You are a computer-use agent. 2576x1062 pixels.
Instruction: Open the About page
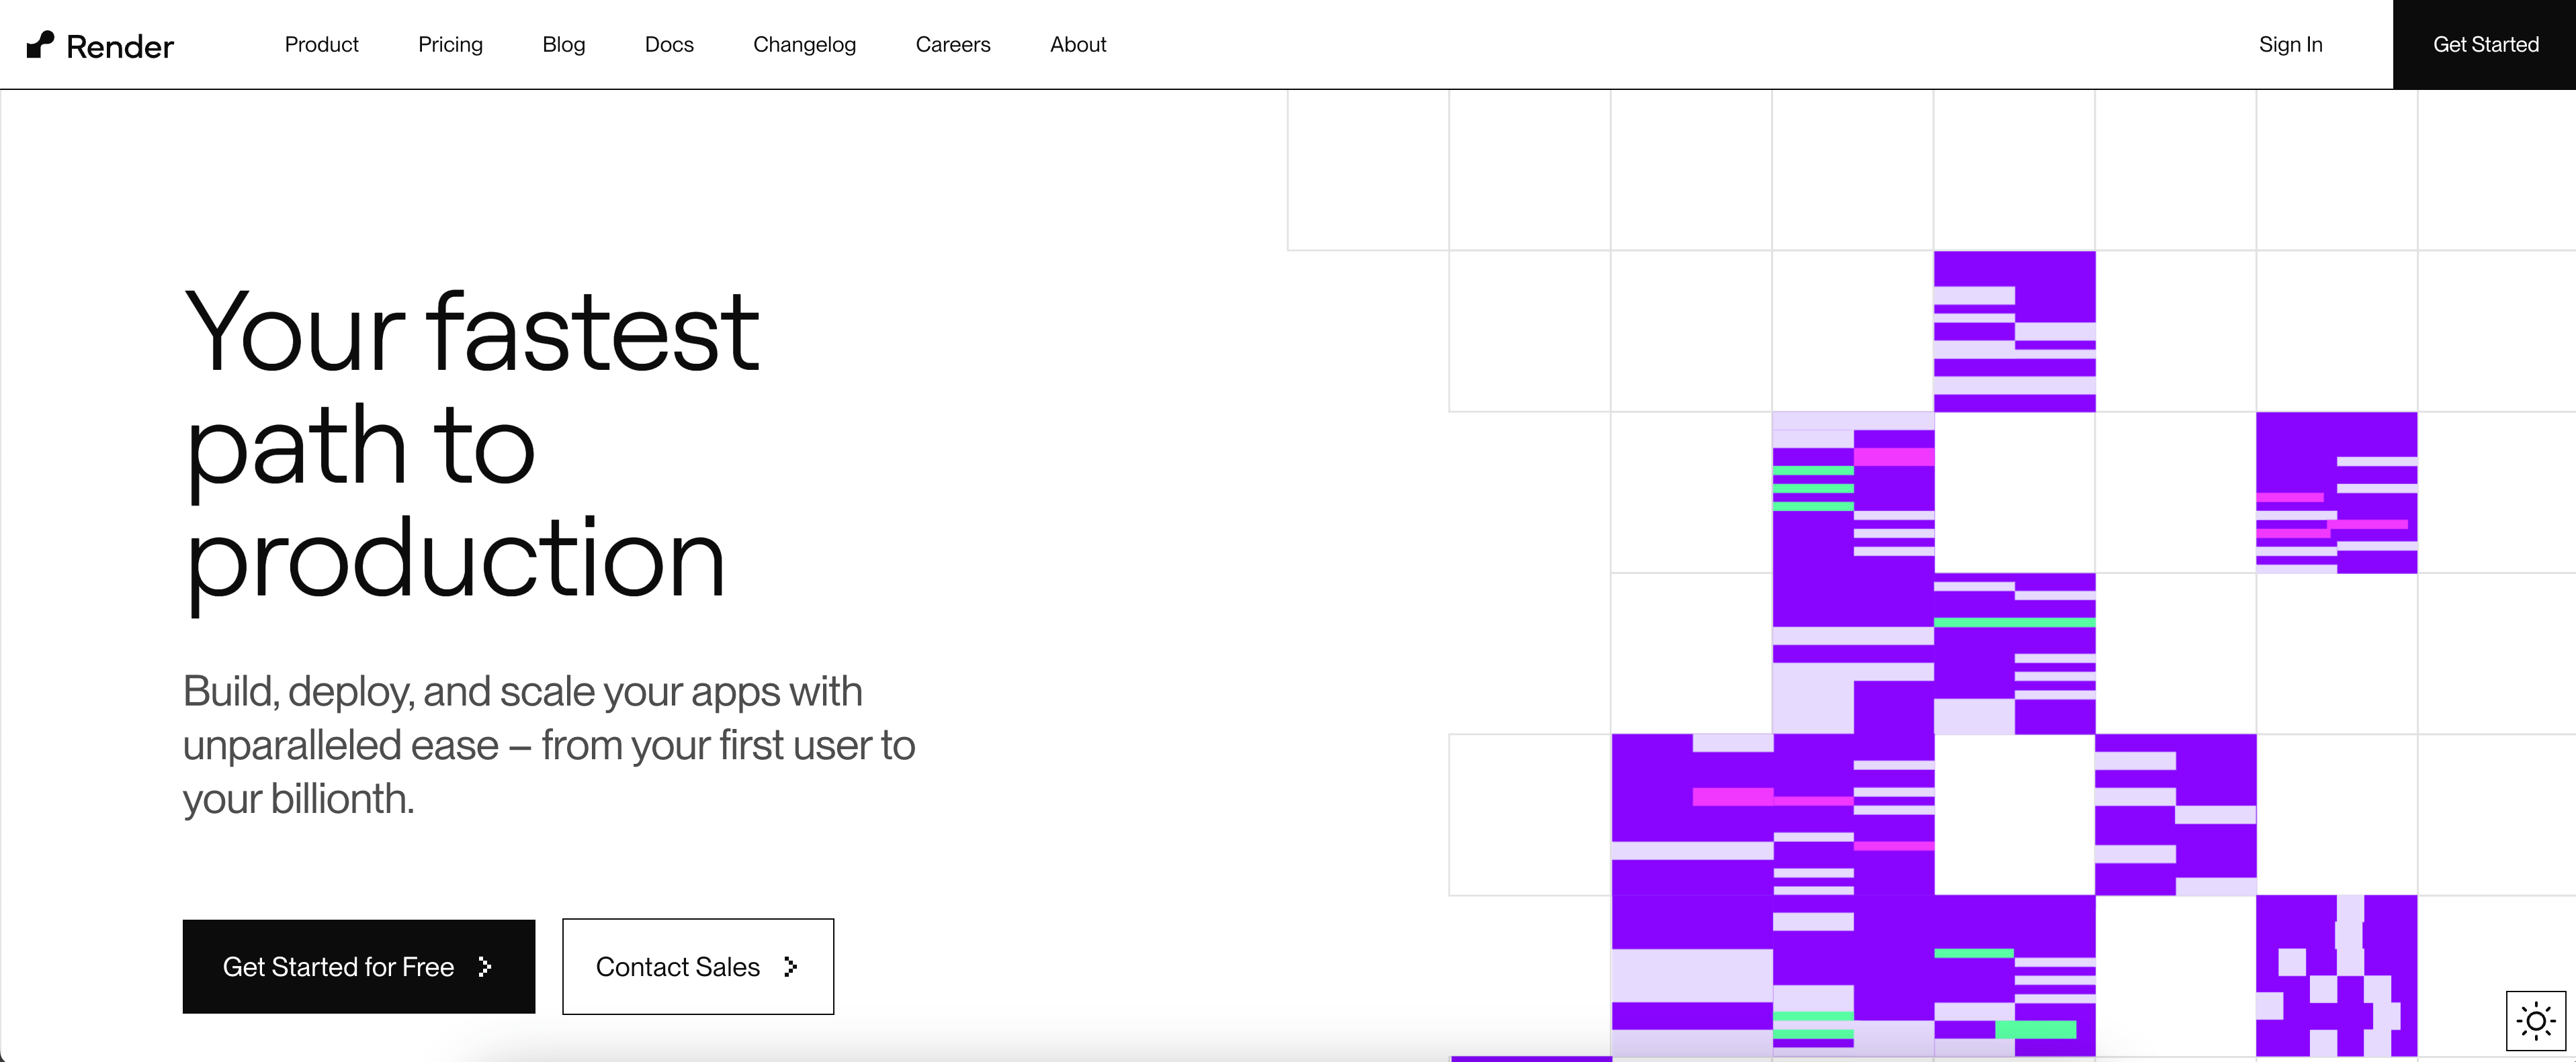tap(1078, 45)
